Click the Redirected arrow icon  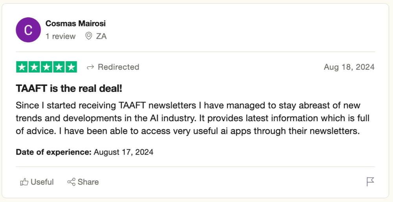click(90, 67)
